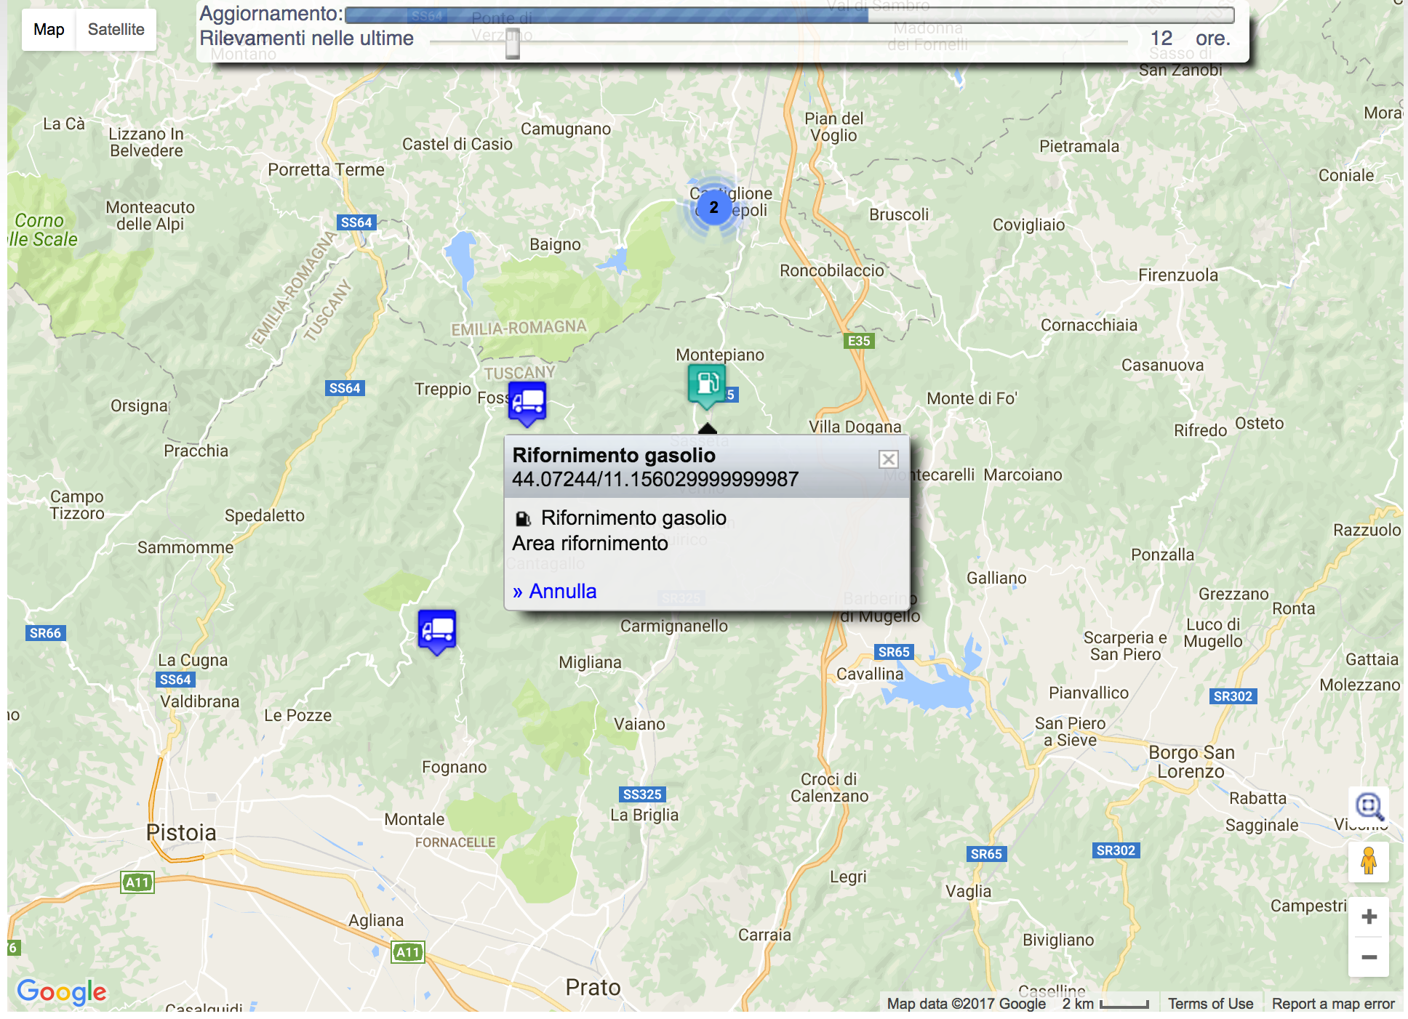Zoom out the map
This screenshot has width=1408, height=1019.
[x=1369, y=957]
